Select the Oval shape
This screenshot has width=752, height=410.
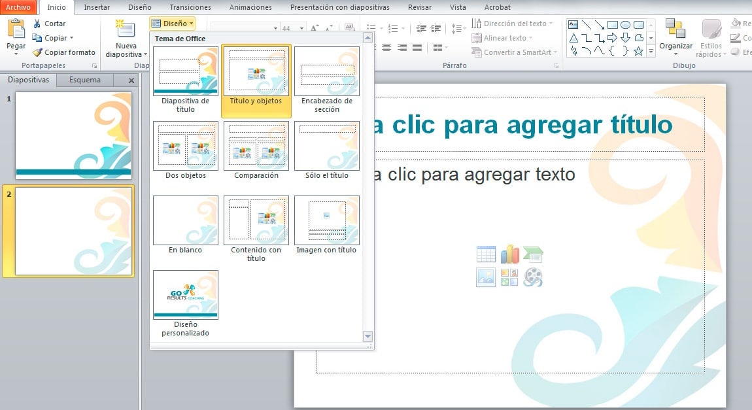(x=625, y=24)
